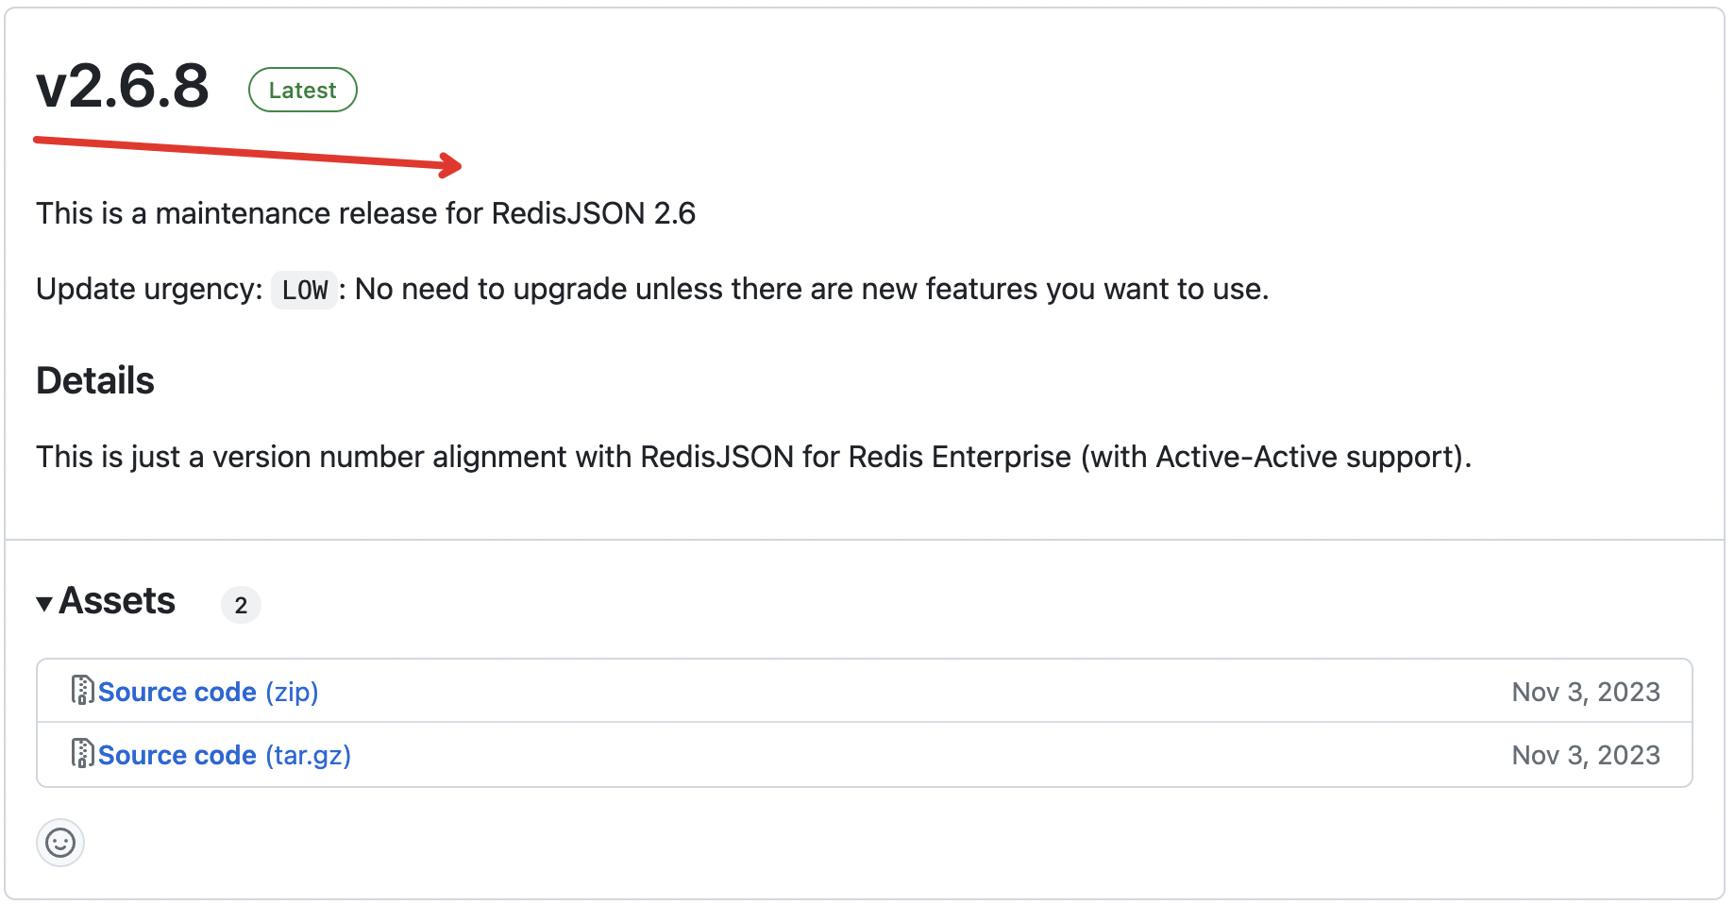Image resolution: width=1735 pixels, height=904 pixels.
Task: Click the 'Update urgency:' label text
Action: point(149,289)
